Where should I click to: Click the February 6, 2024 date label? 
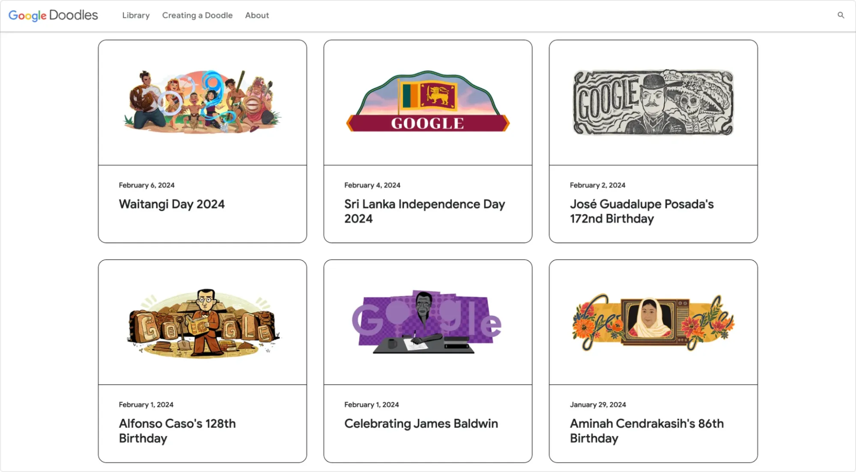click(146, 185)
